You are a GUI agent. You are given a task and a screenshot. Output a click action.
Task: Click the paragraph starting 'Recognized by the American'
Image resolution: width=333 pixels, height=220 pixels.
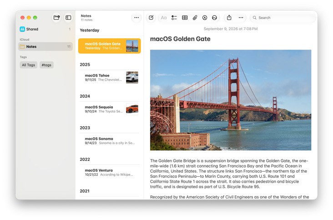click(230, 197)
